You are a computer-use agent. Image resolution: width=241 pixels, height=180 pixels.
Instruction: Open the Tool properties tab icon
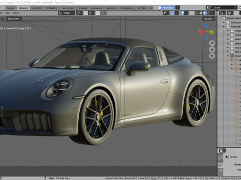point(220,157)
